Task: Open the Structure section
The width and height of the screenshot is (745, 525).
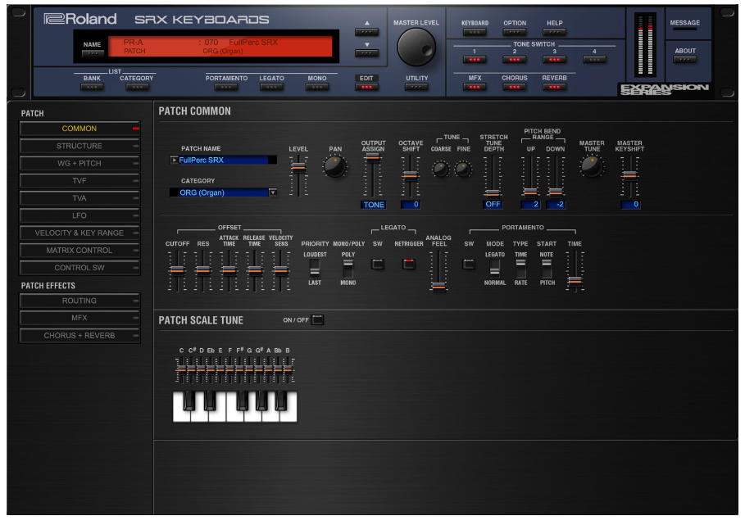Action: click(79, 146)
